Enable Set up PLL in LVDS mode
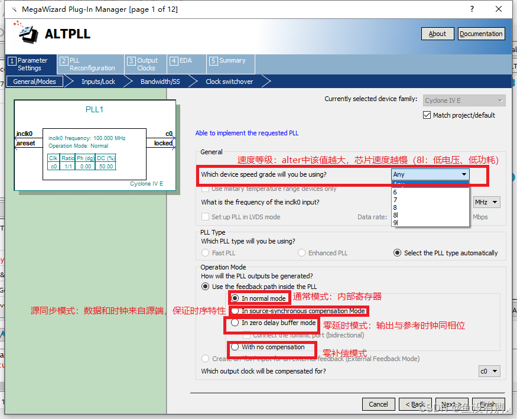 [205, 216]
